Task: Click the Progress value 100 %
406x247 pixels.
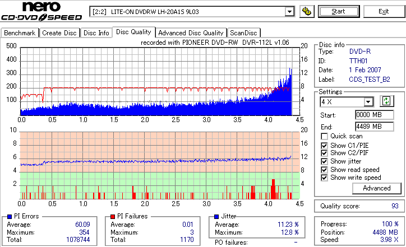Action: coord(390,223)
